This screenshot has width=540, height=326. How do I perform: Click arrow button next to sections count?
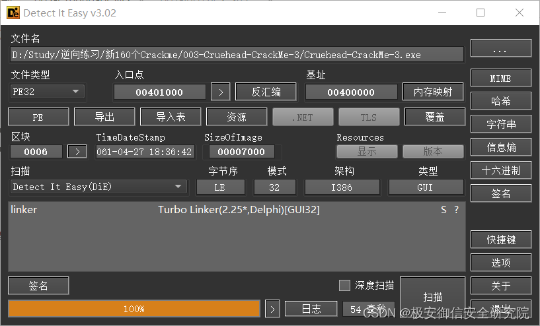[x=77, y=152]
